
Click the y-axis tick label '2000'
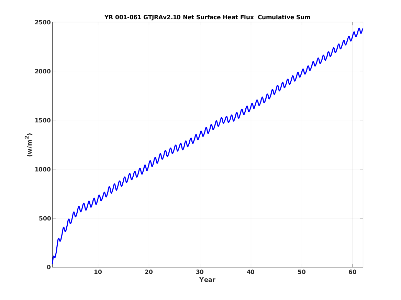click(43, 71)
